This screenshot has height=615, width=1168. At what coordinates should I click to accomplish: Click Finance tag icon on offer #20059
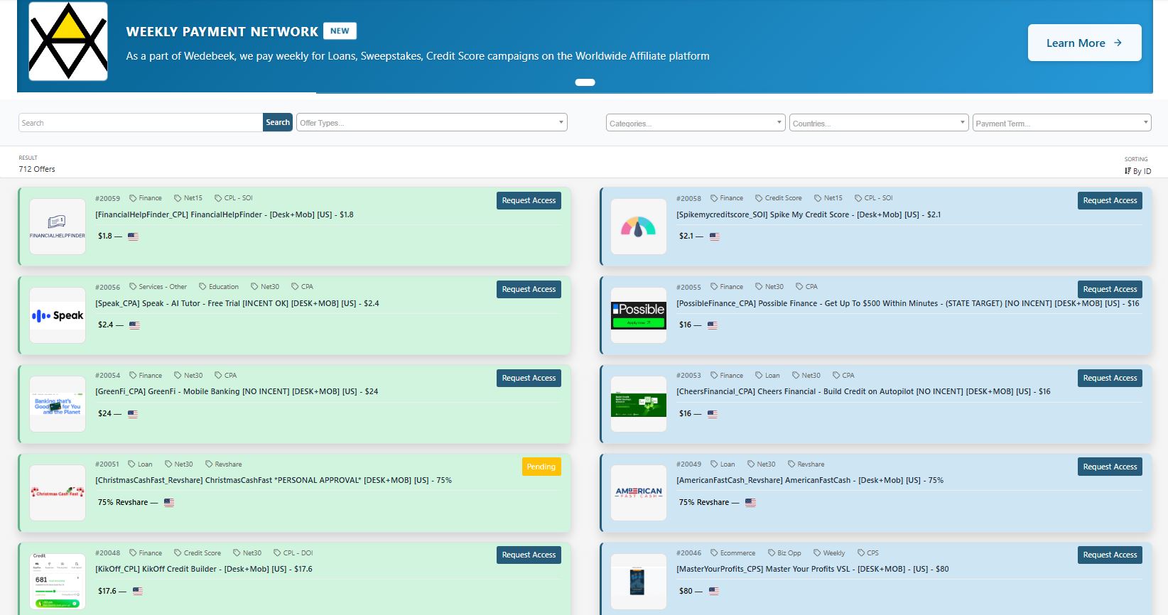[133, 198]
